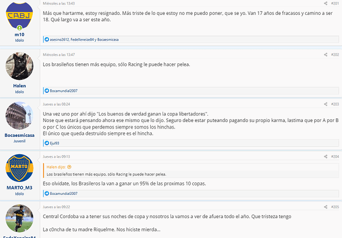Viewport: 342px width, 238px height.
Task: Click the like icon under Halen's post
Action: (47, 91)
